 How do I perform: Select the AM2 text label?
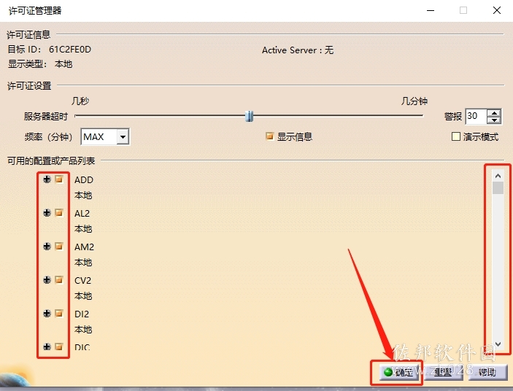[x=84, y=247]
